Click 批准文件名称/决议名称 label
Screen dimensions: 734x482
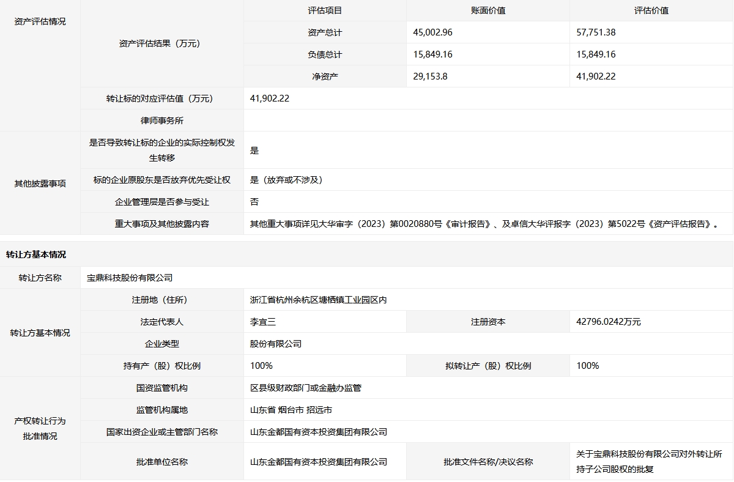[488, 462]
